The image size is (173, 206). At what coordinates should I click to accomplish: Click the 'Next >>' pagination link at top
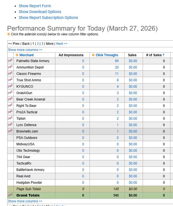tap(61, 44)
